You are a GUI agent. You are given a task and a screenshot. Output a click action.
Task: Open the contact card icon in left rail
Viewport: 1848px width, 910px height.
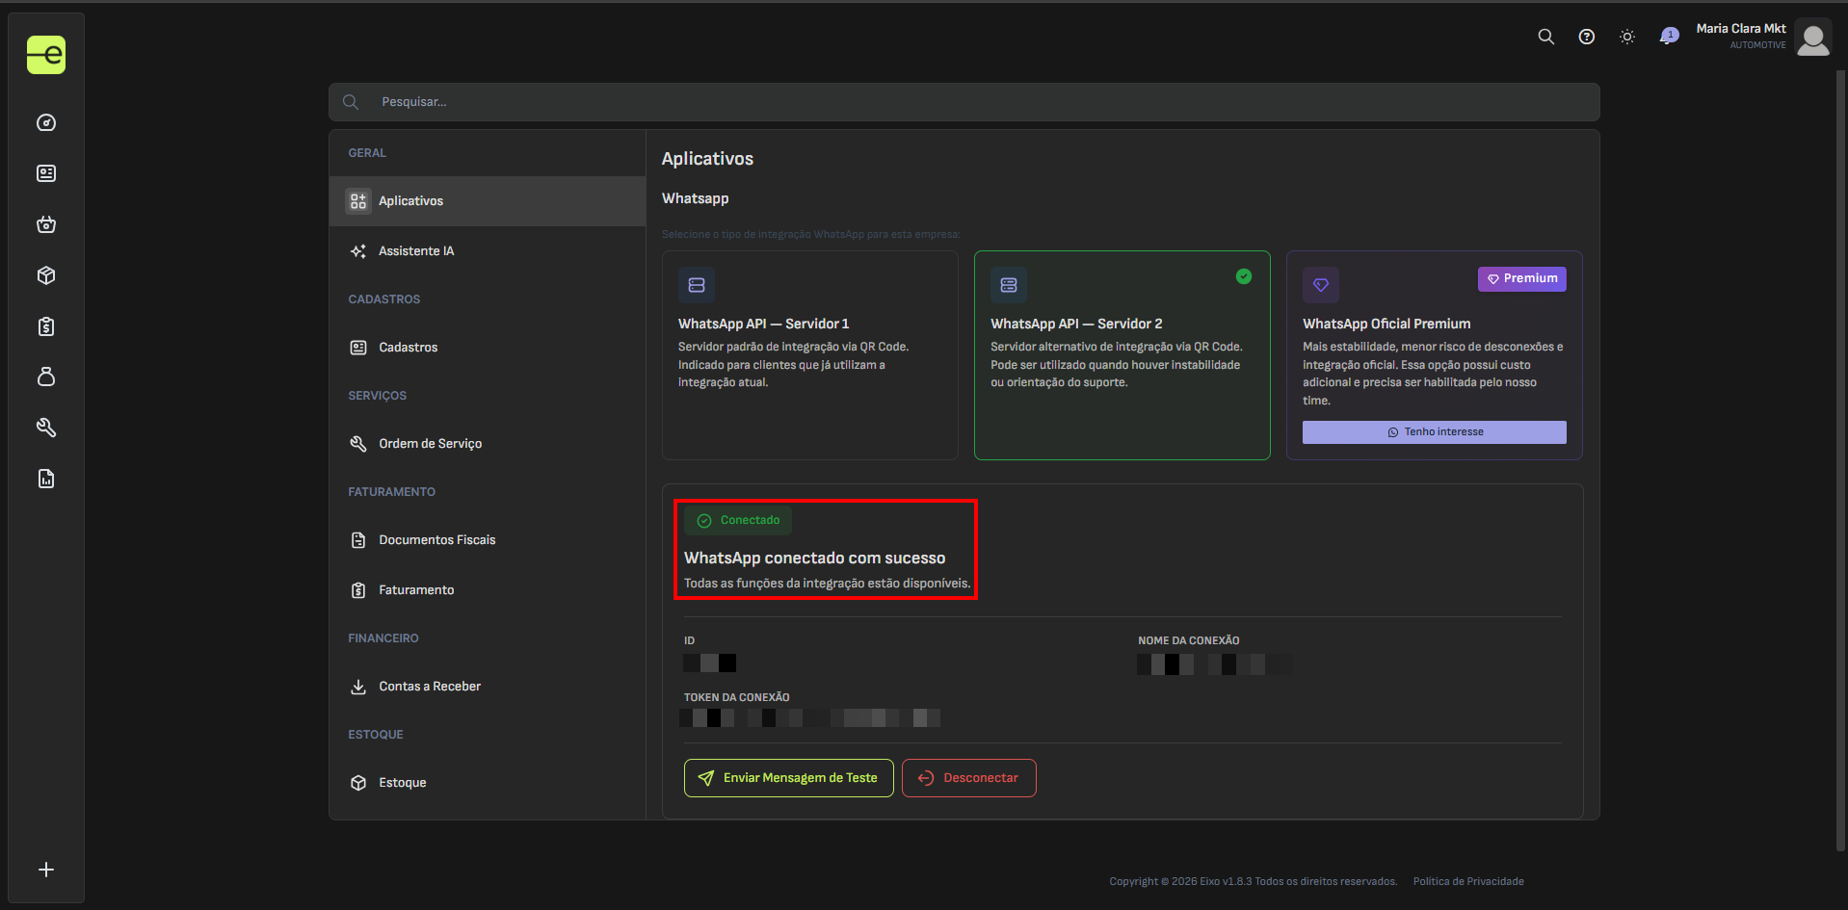pos(46,173)
